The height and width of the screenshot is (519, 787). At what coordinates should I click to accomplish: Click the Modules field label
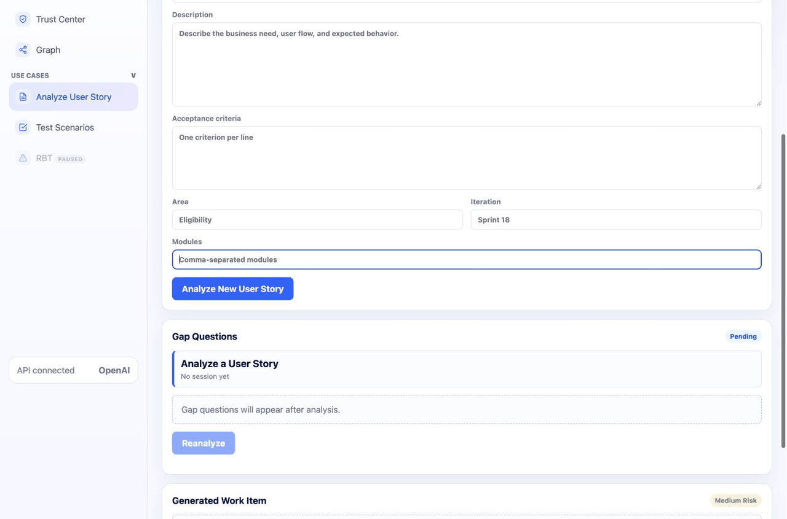click(x=187, y=242)
